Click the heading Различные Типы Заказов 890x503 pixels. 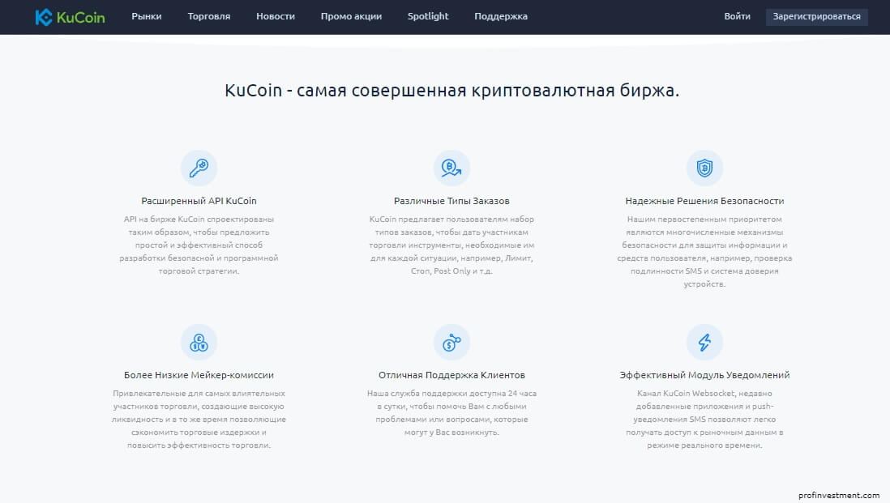pos(451,201)
